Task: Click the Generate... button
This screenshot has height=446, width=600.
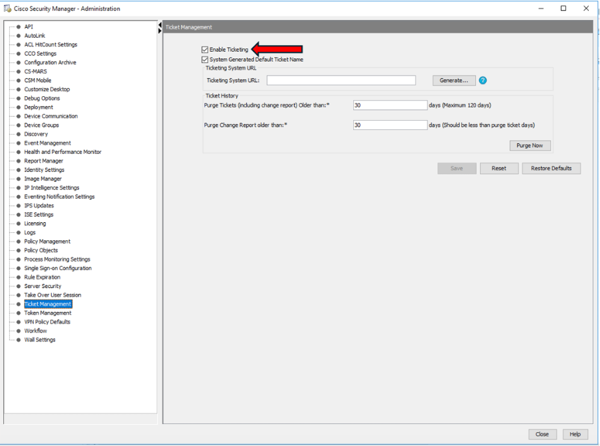Action: [454, 80]
